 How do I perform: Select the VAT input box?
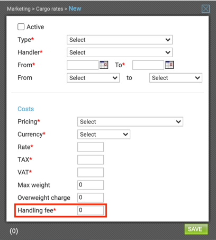point(91,172)
